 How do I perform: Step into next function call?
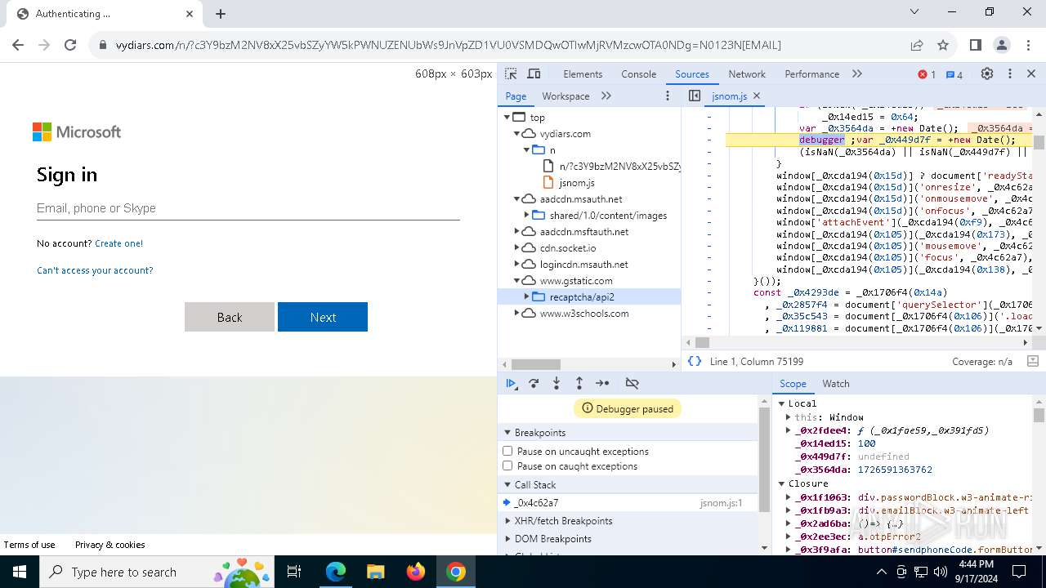click(557, 383)
